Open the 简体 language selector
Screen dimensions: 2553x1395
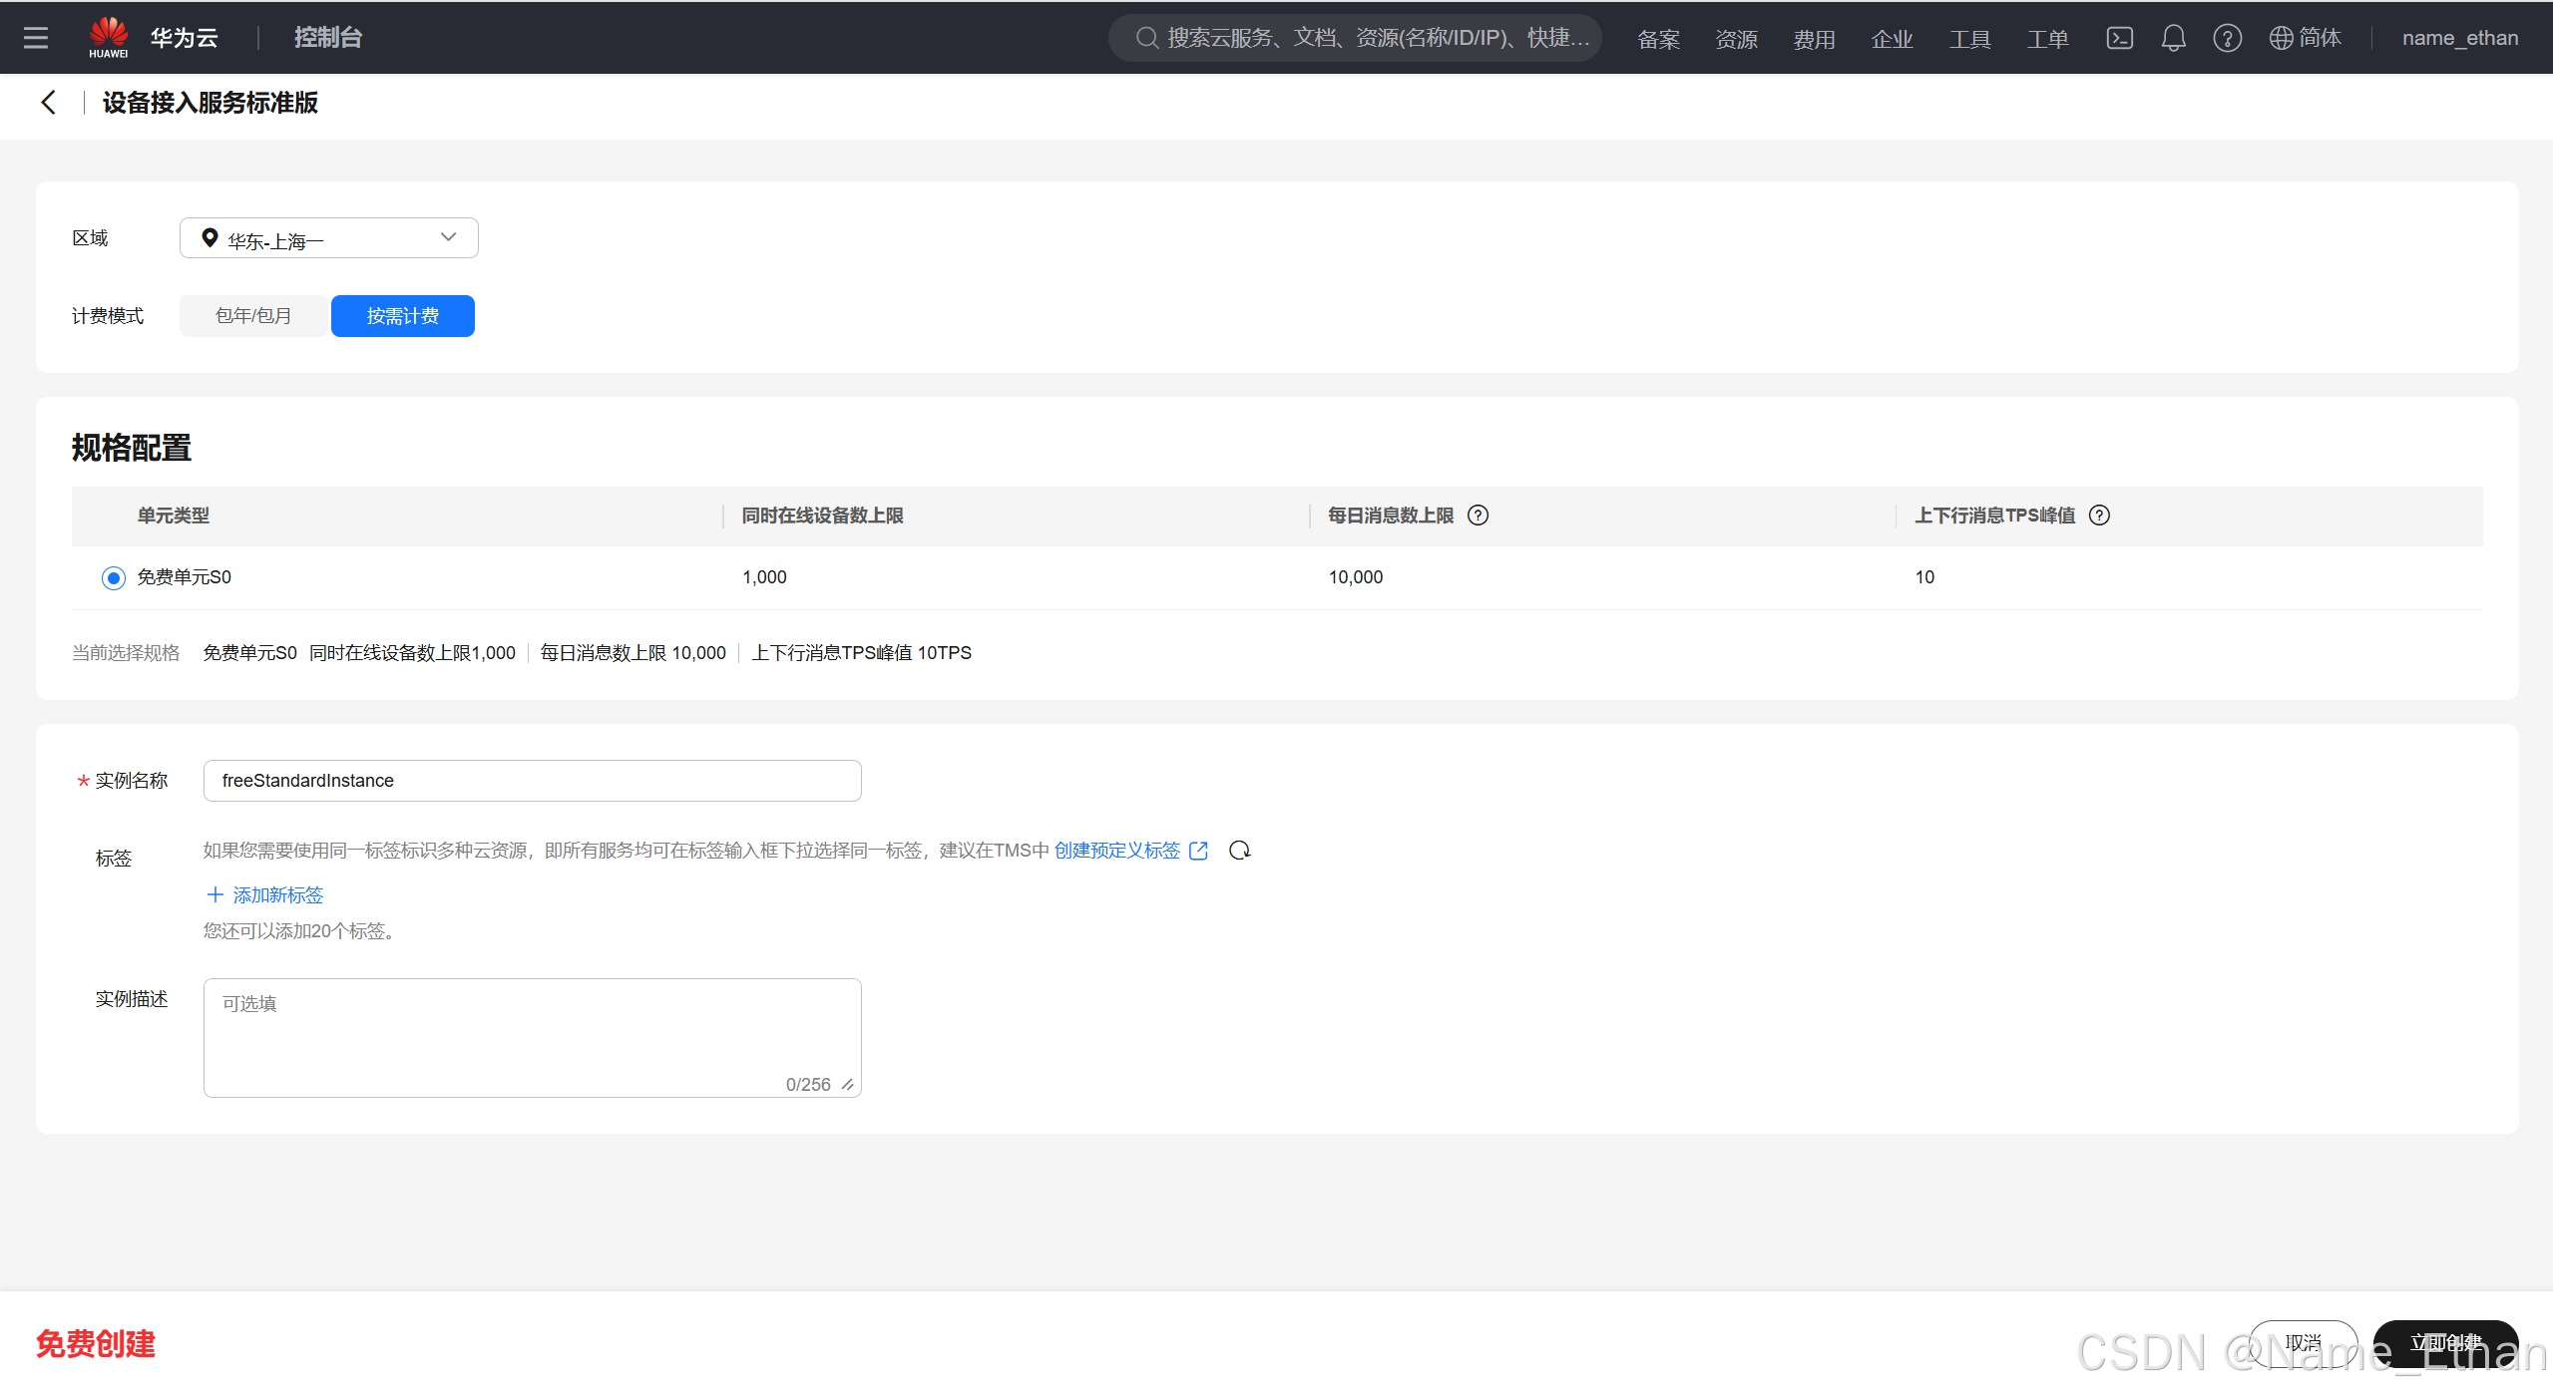click(2305, 38)
